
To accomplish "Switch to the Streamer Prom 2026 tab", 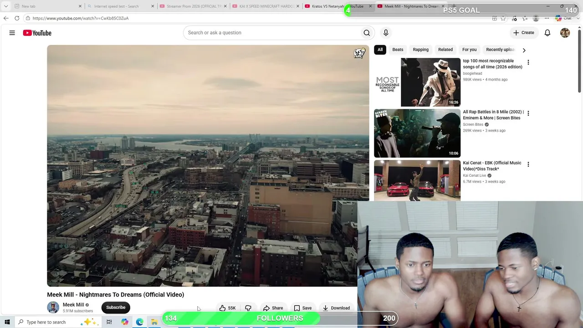I will point(193,6).
